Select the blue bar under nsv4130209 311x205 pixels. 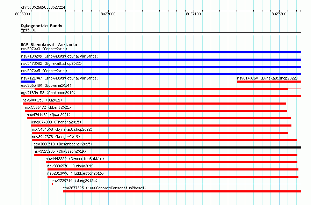click(161, 60)
